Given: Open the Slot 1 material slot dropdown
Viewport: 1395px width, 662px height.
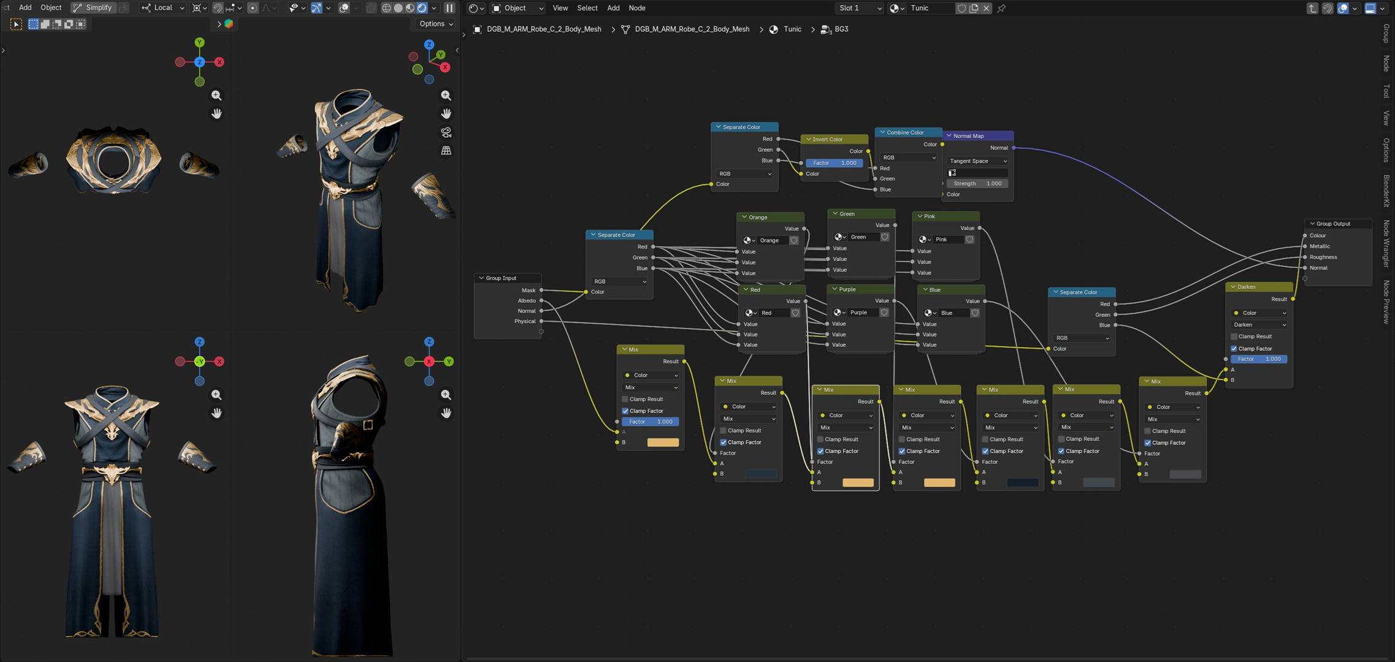Looking at the screenshot, I should (x=860, y=8).
